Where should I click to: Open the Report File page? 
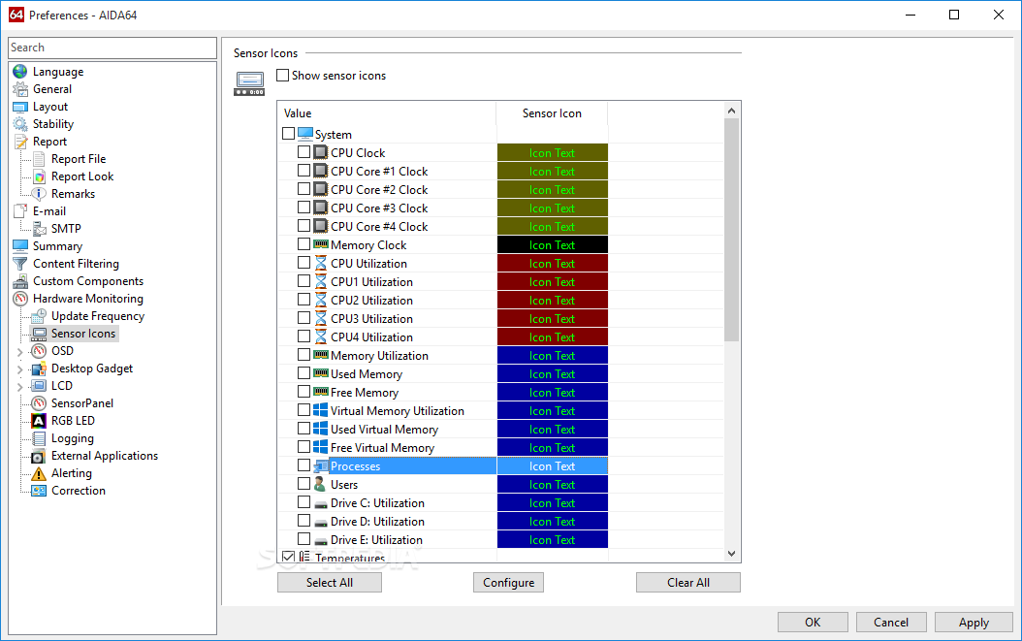click(79, 159)
